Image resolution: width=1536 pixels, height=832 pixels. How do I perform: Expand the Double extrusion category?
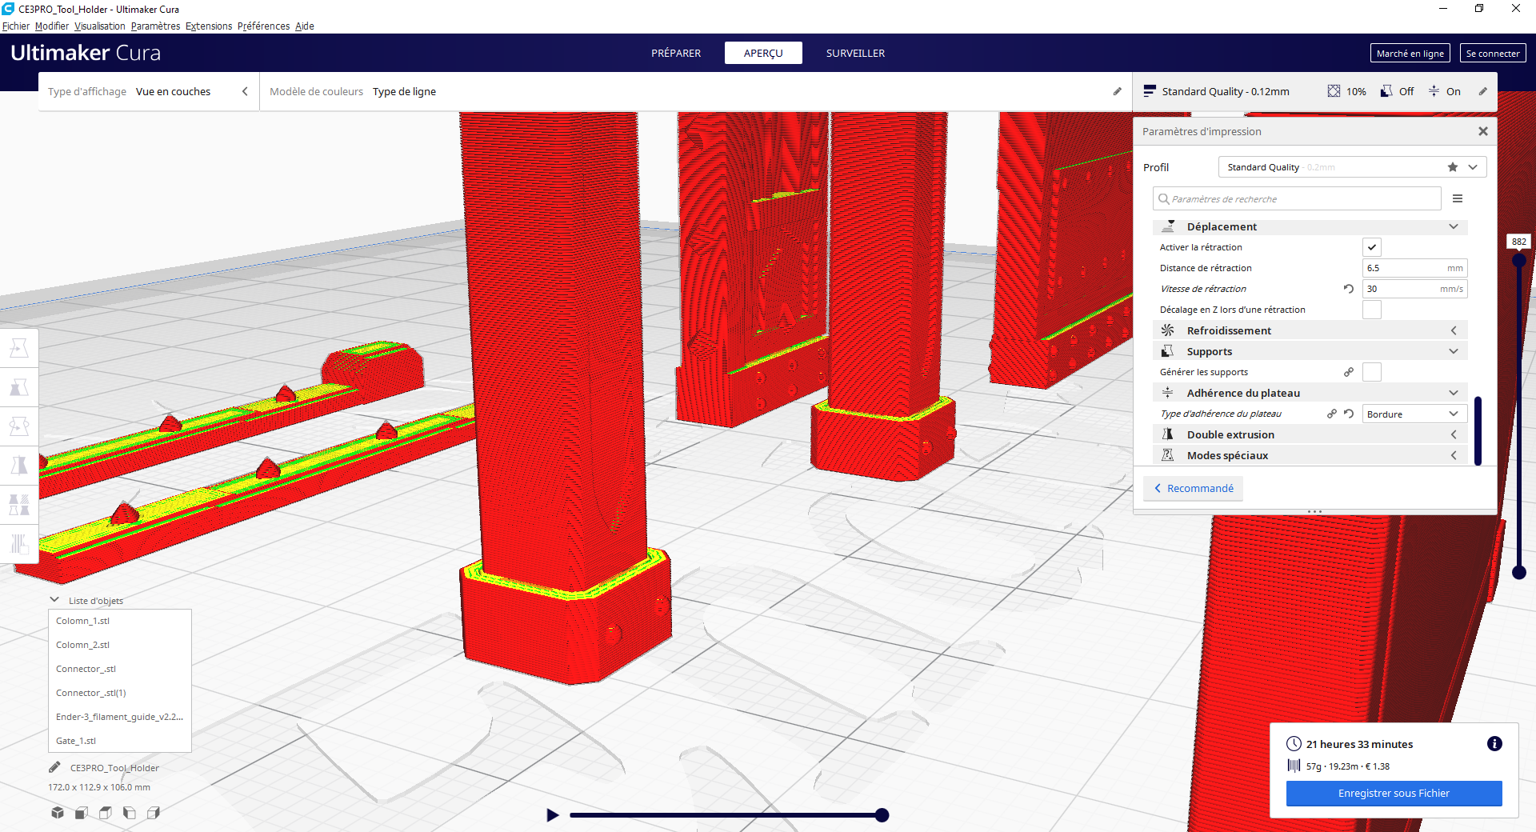click(1310, 434)
